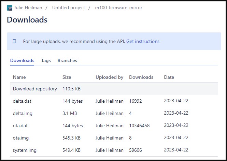Viewport: 227px width, 161px height.
Task: Click the info icon in the blue banner
Action: coord(14,41)
